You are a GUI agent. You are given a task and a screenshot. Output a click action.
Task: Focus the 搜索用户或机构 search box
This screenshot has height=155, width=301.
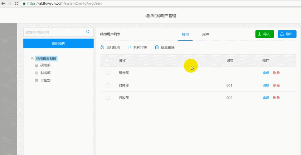click(58, 32)
